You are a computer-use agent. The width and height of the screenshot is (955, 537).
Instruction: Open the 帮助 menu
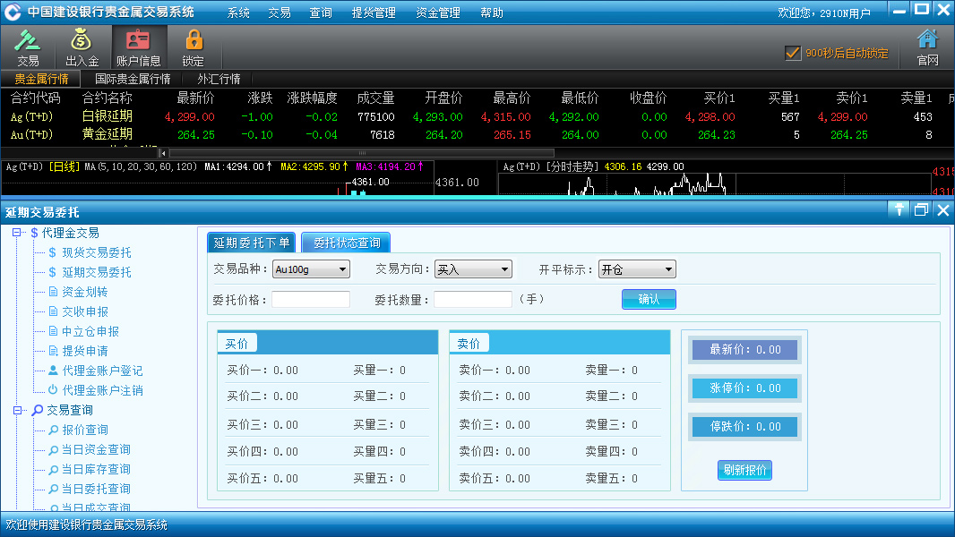pyautogui.click(x=492, y=13)
